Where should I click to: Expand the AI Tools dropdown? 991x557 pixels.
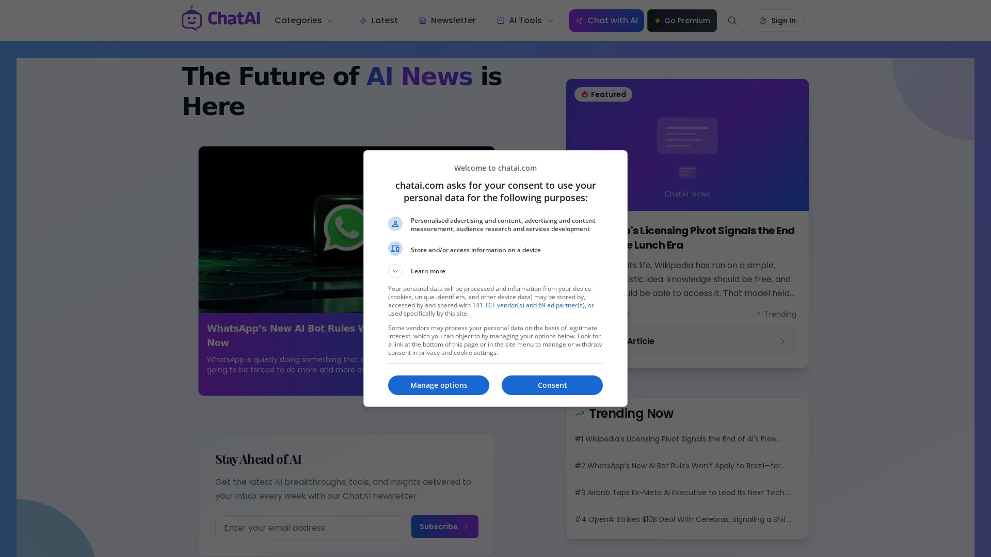click(525, 21)
